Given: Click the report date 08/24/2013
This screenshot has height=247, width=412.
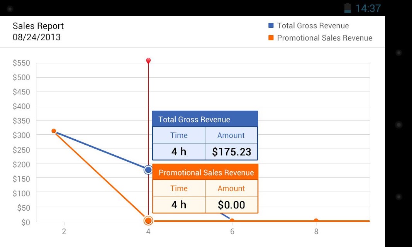Looking at the screenshot, I should pos(37,37).
